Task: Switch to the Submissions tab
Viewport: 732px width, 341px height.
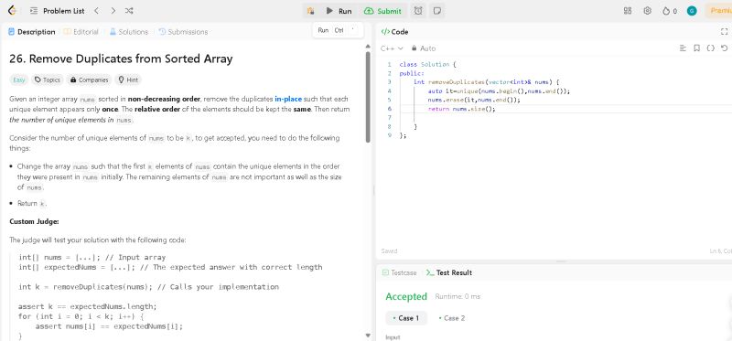Action: (183, 32)
